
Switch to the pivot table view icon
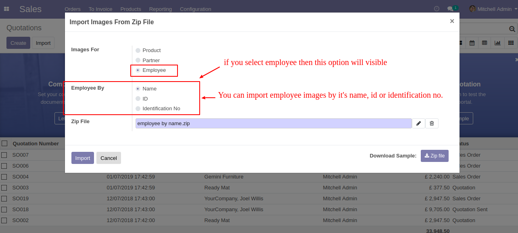pos(485,43)
